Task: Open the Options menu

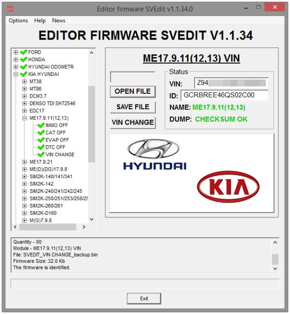Action: click(x=18, y=21)
